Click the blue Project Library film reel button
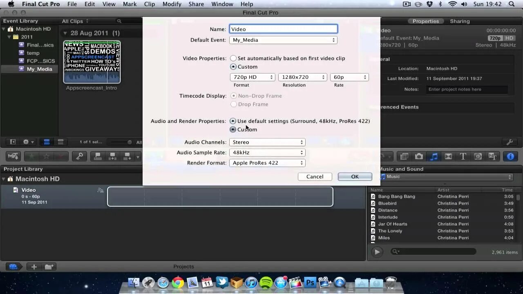The image size is (523, 294). point(13,267)
